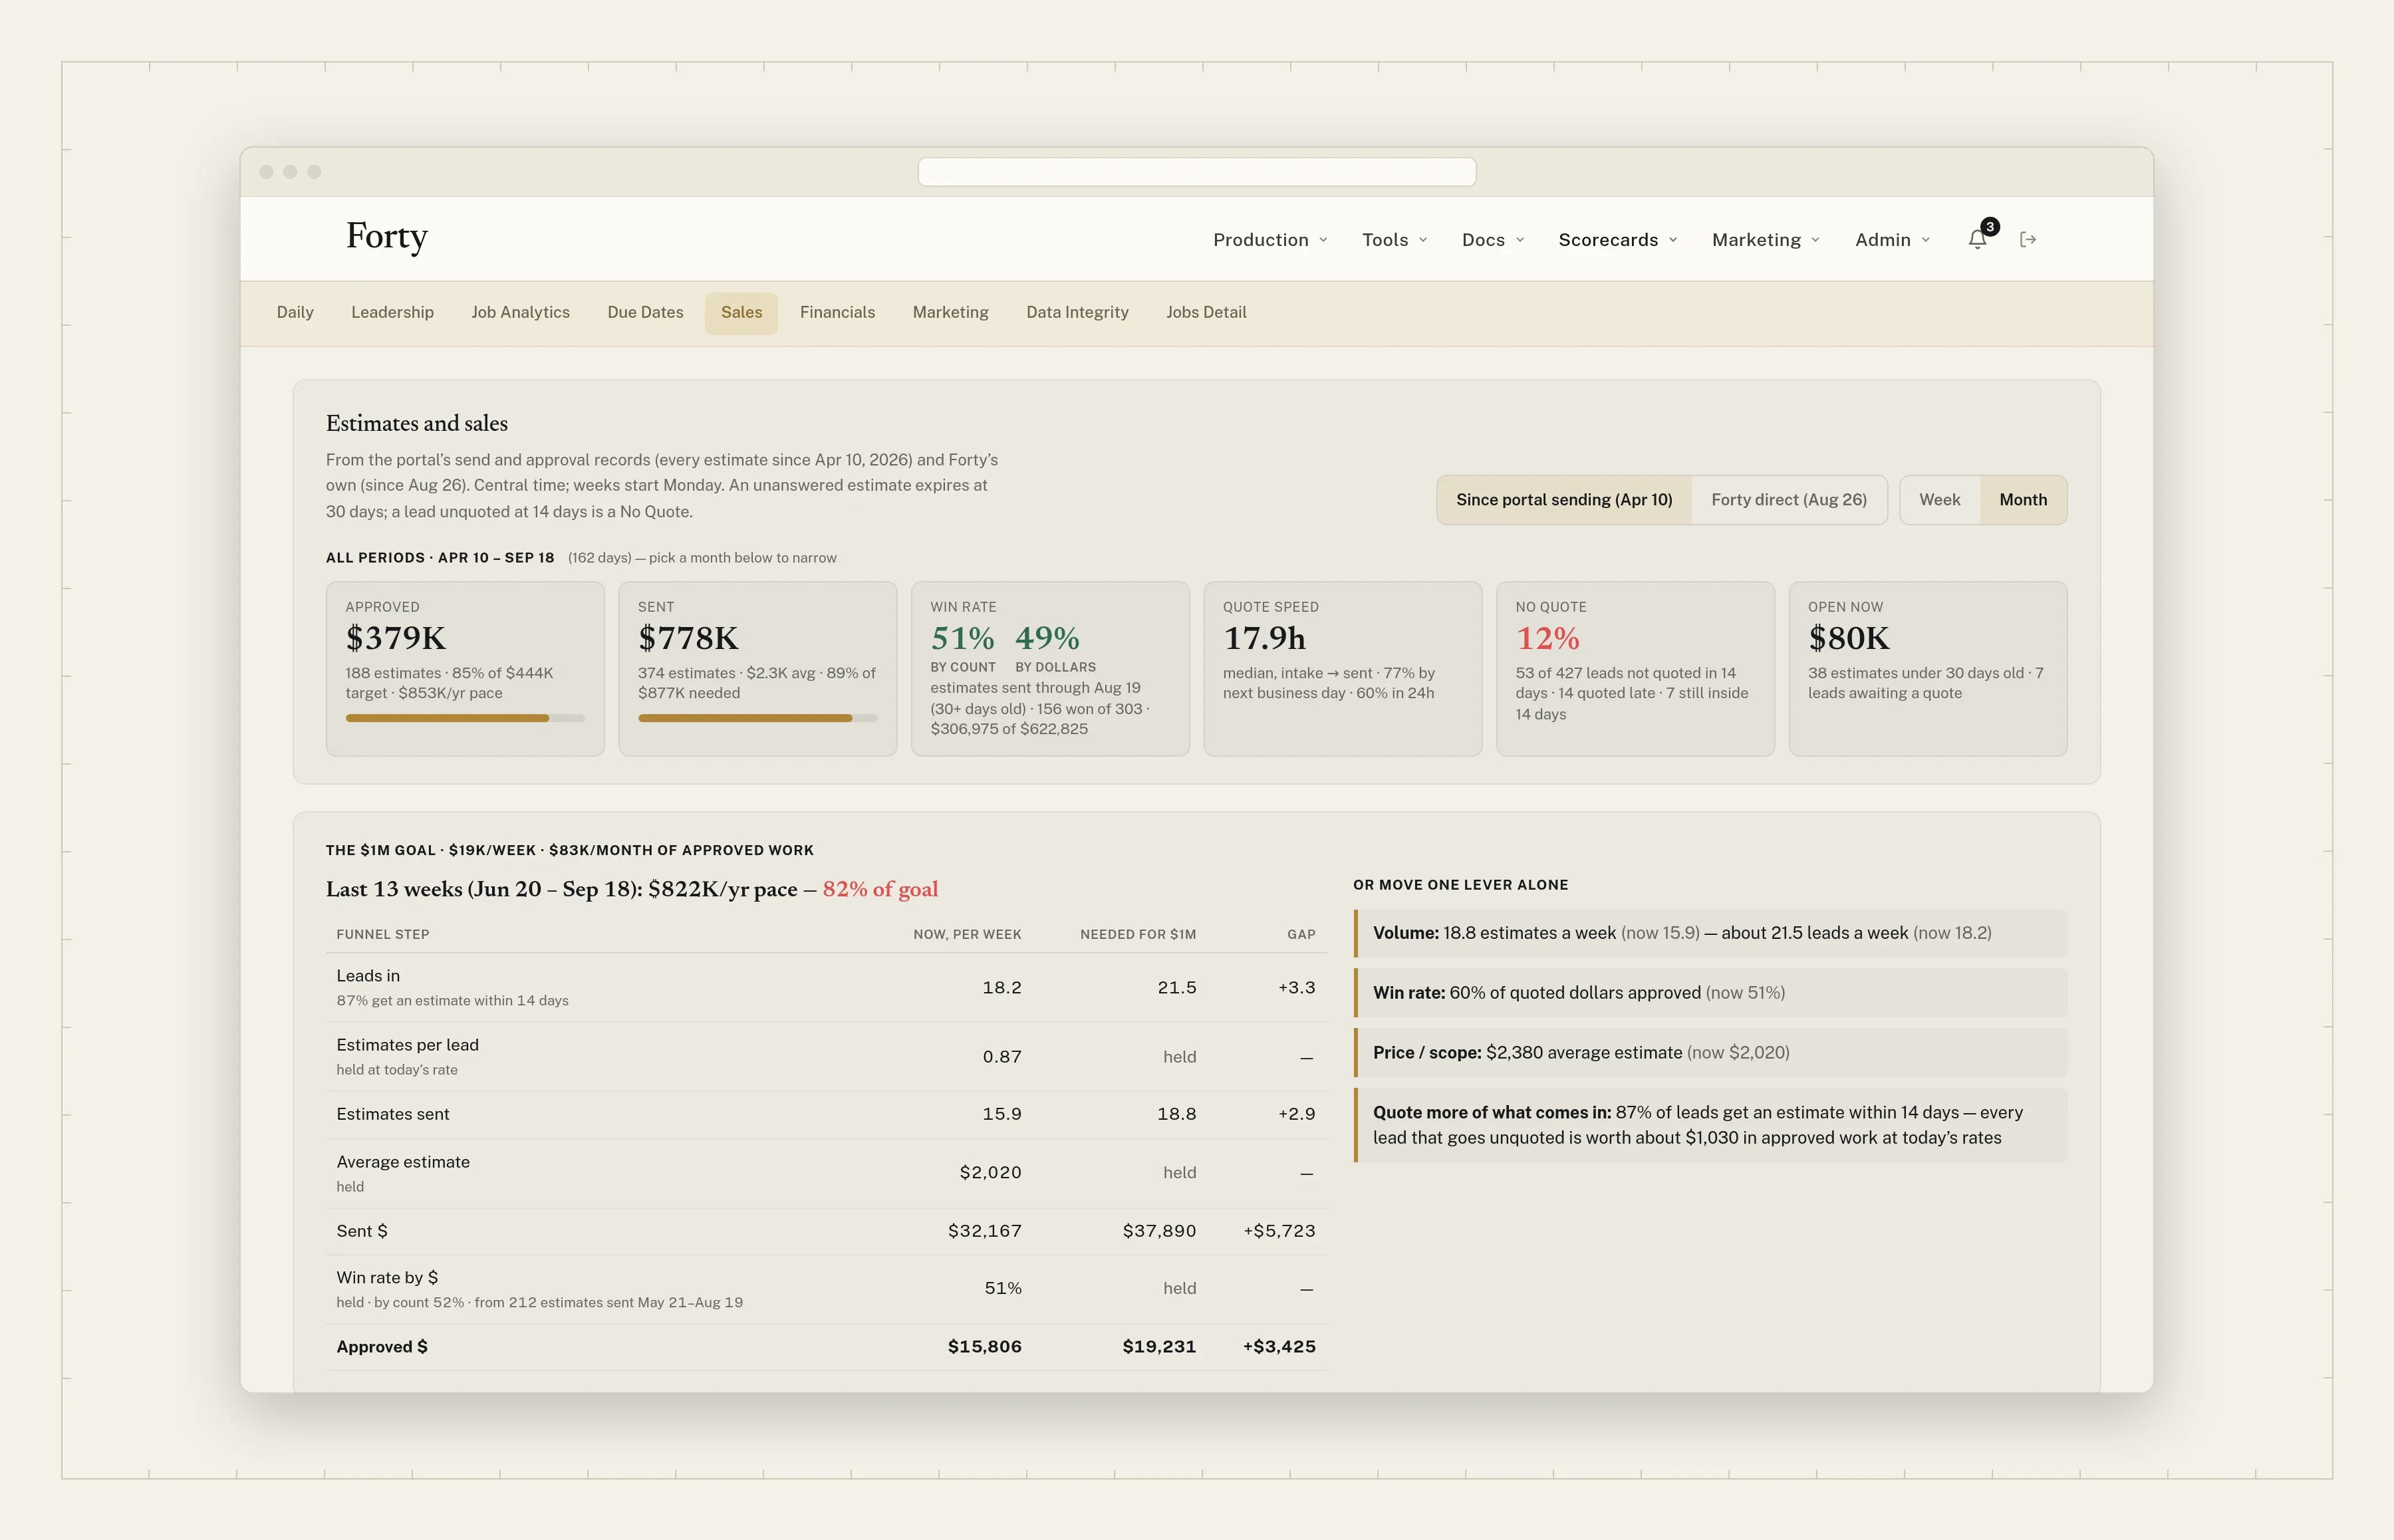Click the Volume lever suggestion
Screen dimensions: 2394x1540
tap(1710, 933)
